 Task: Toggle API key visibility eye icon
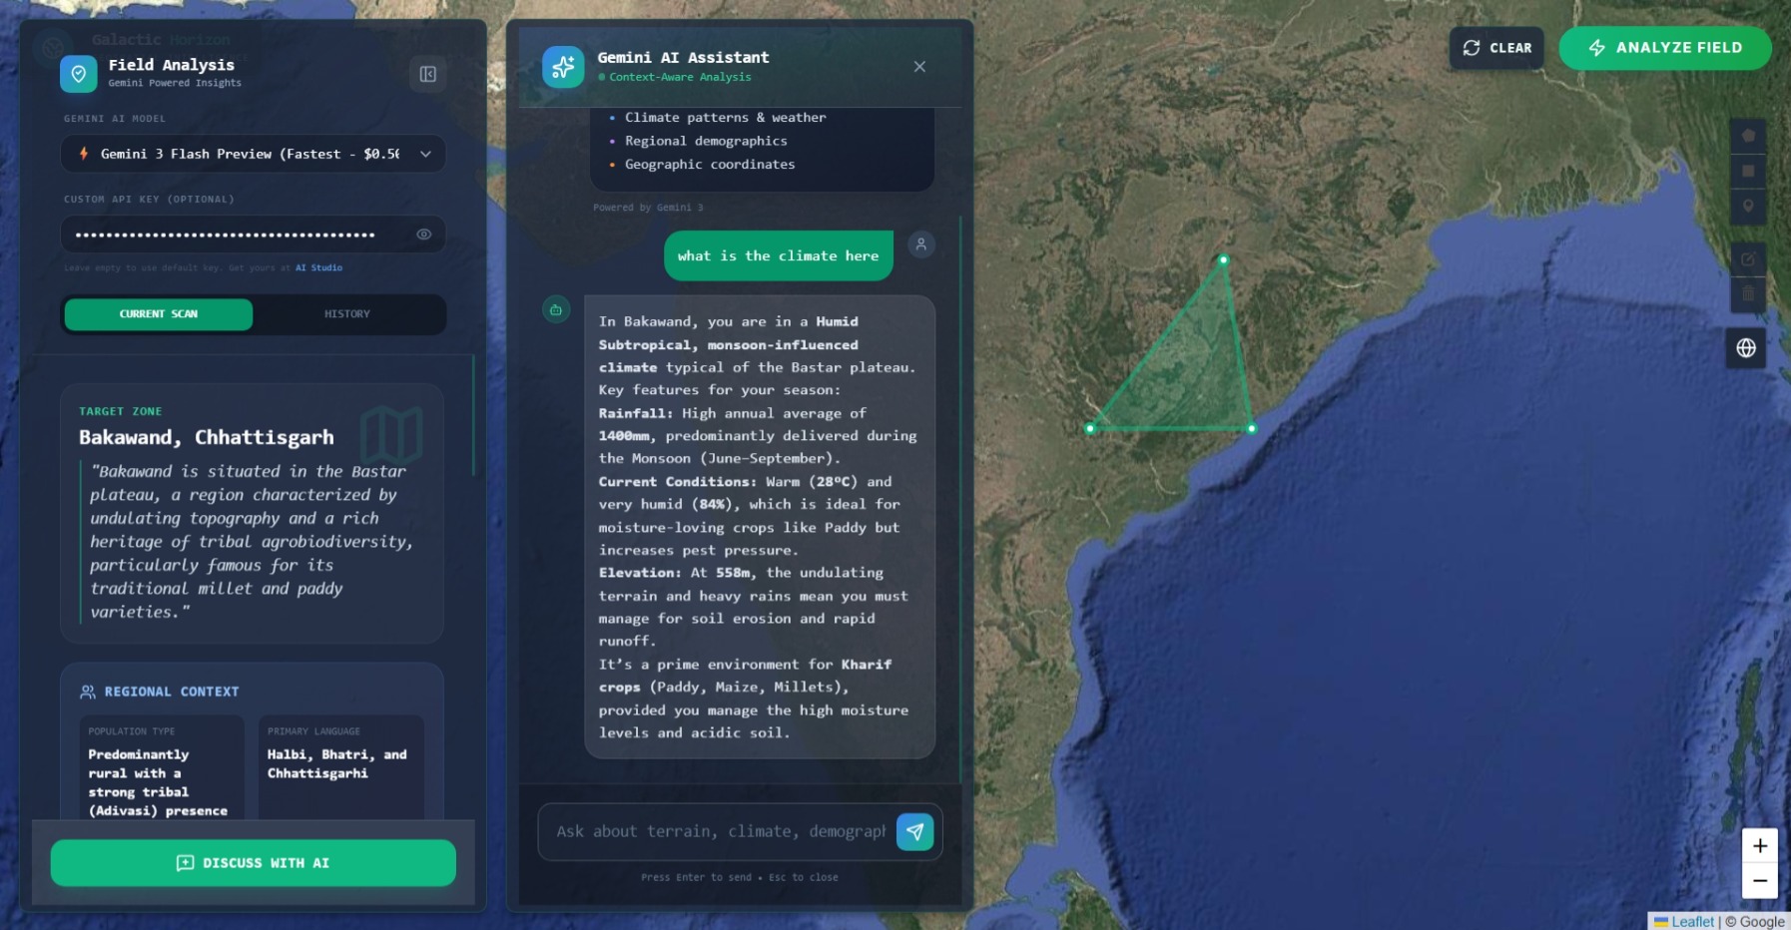coord(424,234)
